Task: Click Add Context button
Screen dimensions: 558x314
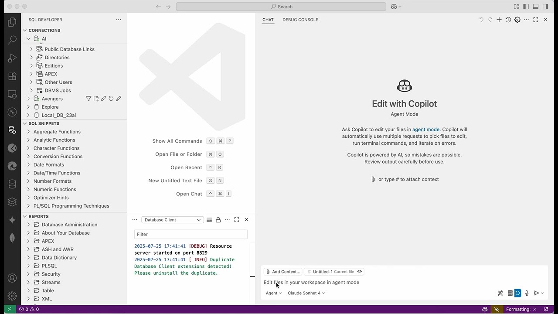Action: [x=283, y=272]
